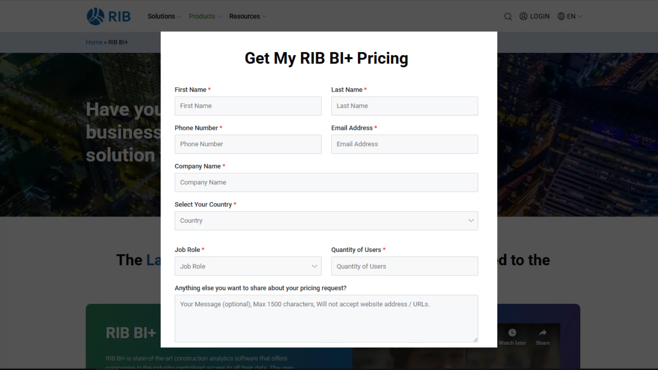Focus the Quantity of Users field
Screen dimensions: 658x370
coord(405,266)
